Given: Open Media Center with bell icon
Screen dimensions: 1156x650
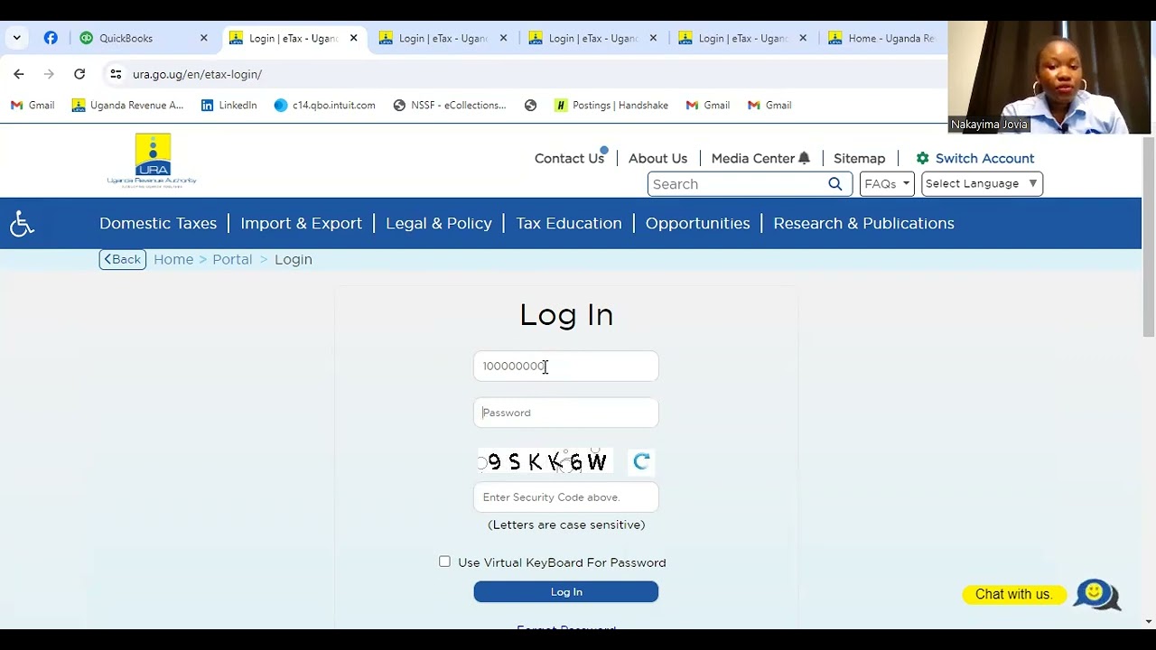Looking at the screenshot, I should pyautogui.click(x=760, y=158).
